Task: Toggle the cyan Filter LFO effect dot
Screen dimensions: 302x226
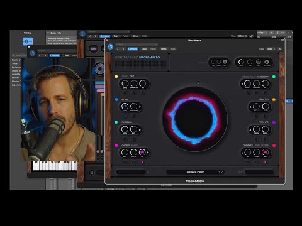Action: pyautogui.click(x=116, y=122)
